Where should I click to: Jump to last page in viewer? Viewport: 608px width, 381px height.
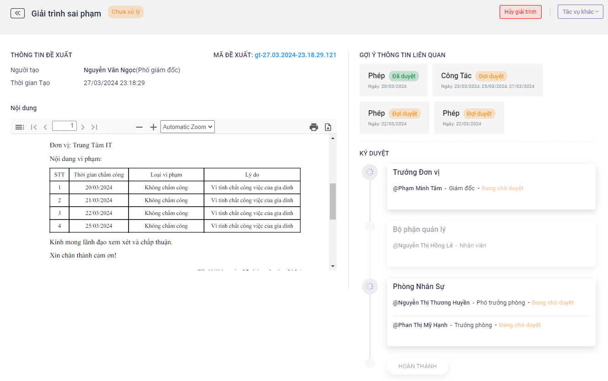94,127
